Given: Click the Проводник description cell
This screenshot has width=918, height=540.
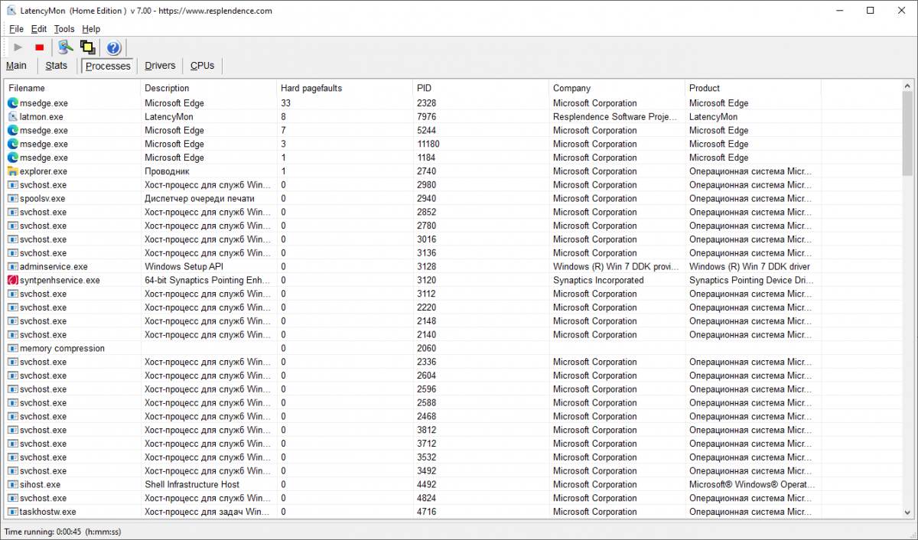Looking at the screenshot, I should coord(167,171).
